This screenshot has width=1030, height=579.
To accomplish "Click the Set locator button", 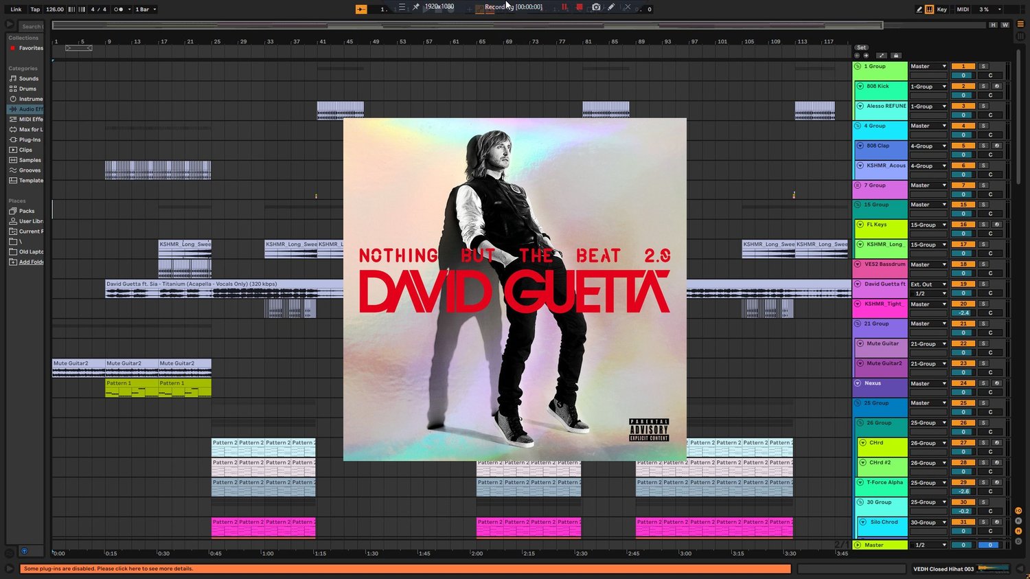I will (861, 47).
